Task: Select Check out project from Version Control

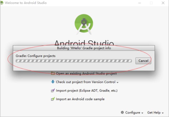Action: point(86,82)
